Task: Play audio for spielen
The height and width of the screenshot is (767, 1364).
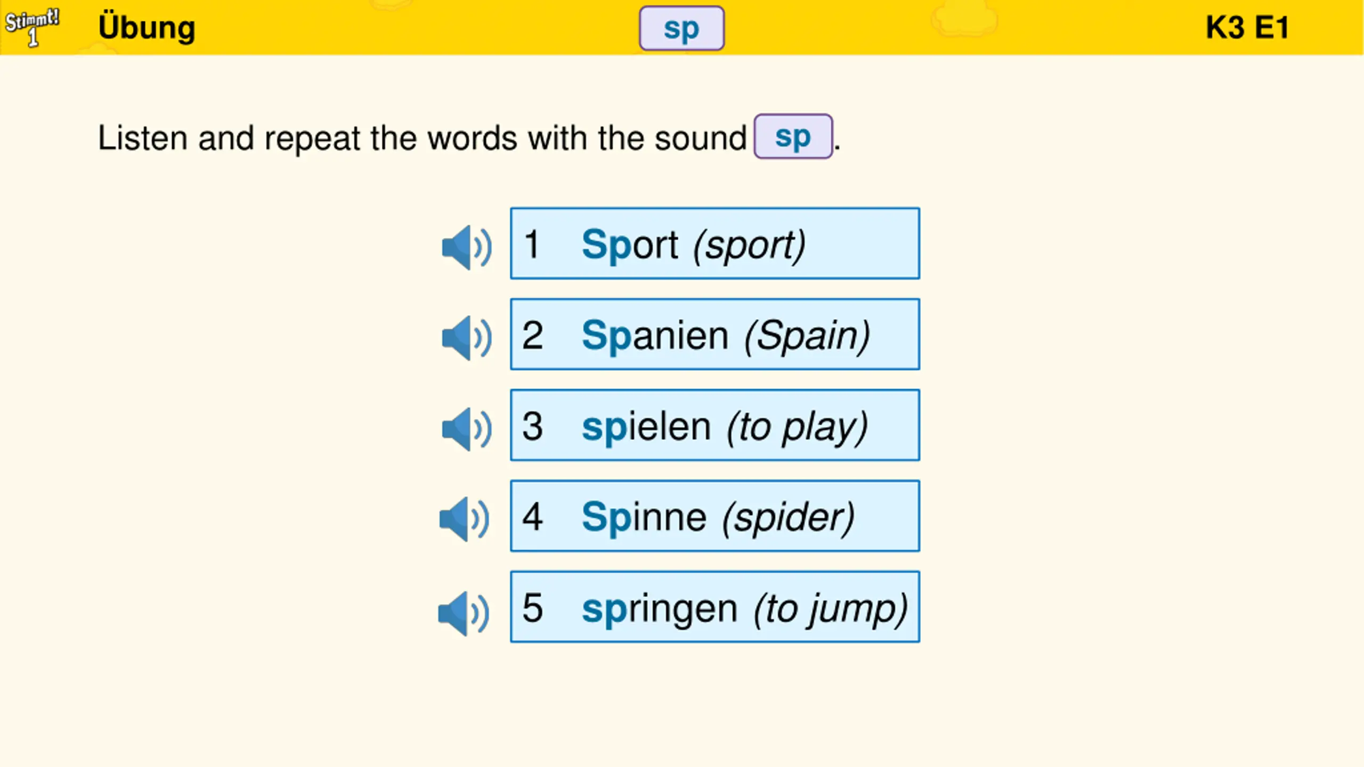Action: (466, 429)
